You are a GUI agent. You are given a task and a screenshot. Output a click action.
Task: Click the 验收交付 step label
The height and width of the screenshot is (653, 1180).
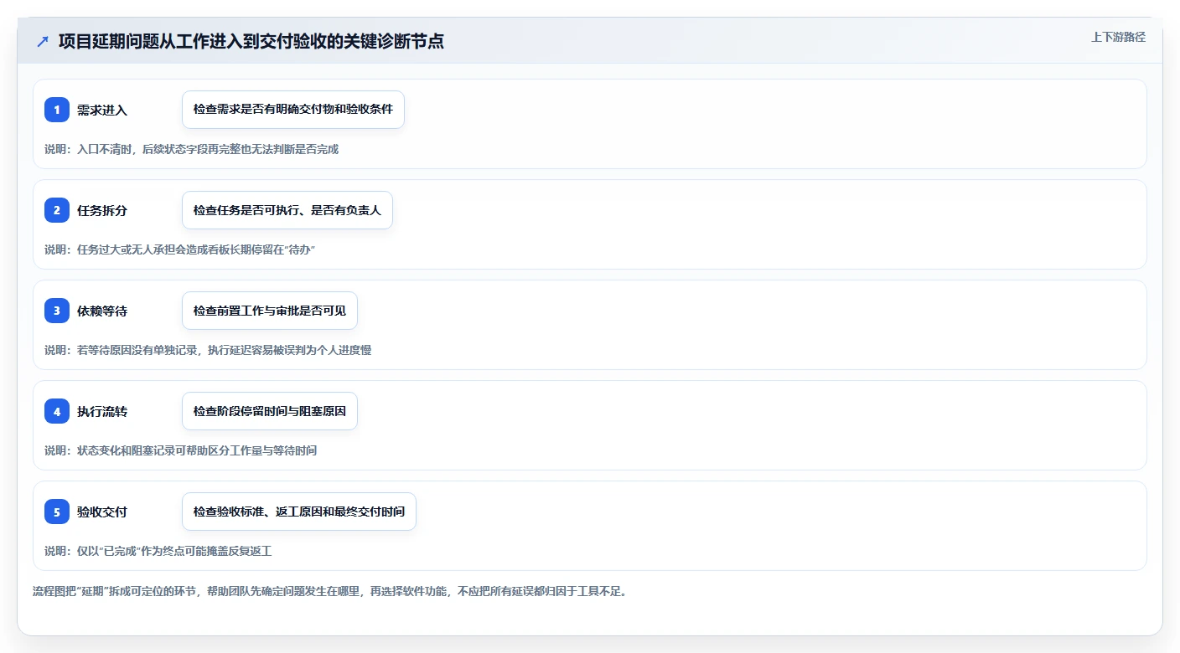(x=102, y=512)
